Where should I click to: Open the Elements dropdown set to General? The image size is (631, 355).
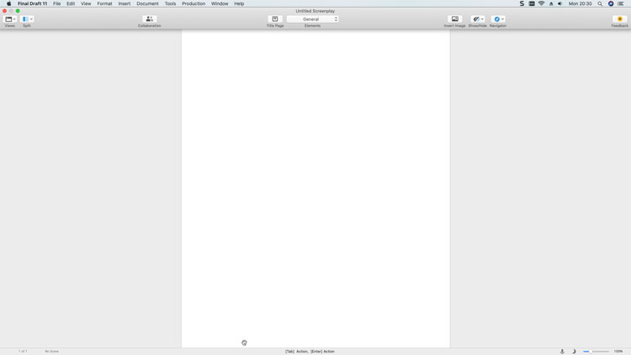[312, 19]
